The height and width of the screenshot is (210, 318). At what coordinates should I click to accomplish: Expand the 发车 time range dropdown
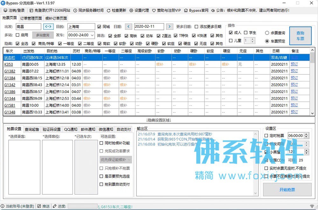92,35
